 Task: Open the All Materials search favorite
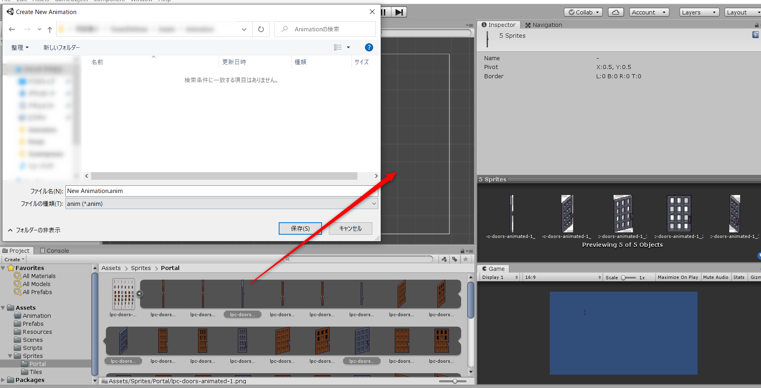(39, 276)
